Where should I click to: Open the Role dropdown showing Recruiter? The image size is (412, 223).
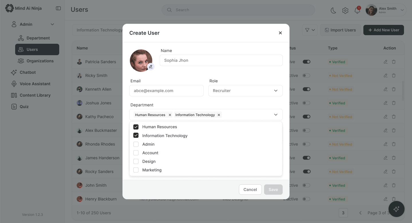(x=245, y=91)
